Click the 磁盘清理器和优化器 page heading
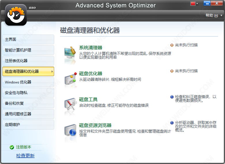 [90, 30]
